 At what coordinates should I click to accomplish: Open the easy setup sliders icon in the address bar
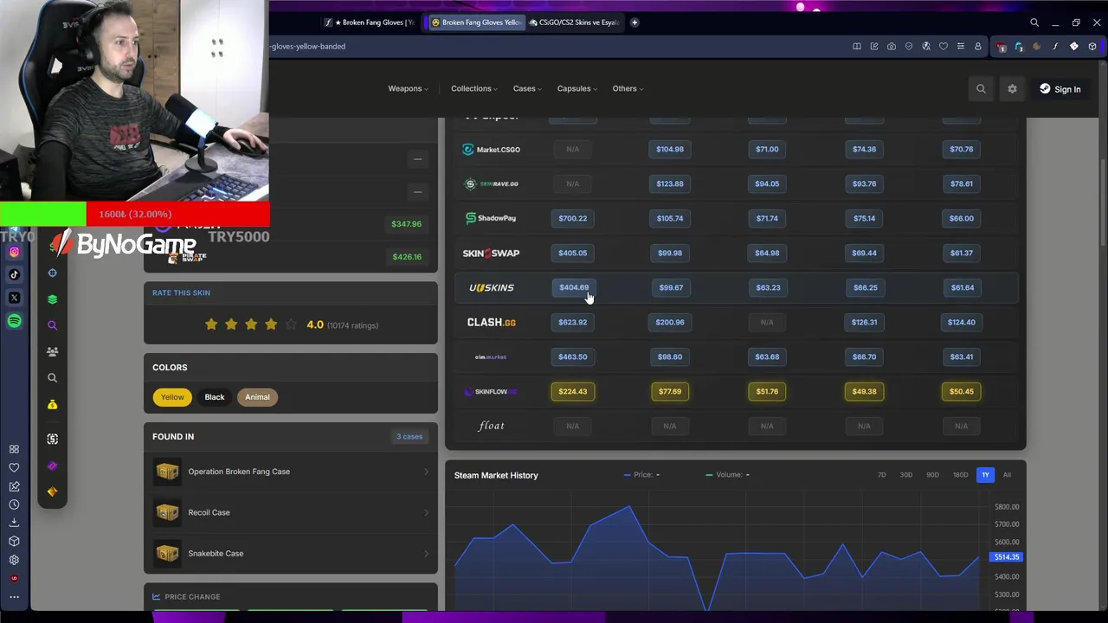pos(961,47)
